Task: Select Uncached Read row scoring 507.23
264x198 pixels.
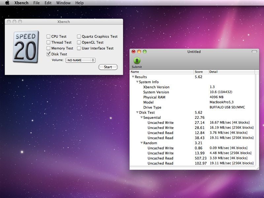Action: click(x=192, y=158)
